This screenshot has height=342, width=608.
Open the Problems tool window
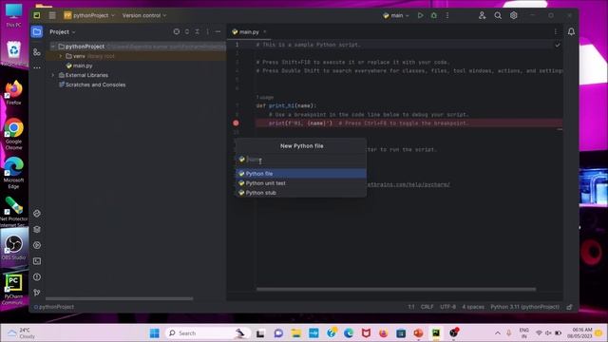(37, 276)
